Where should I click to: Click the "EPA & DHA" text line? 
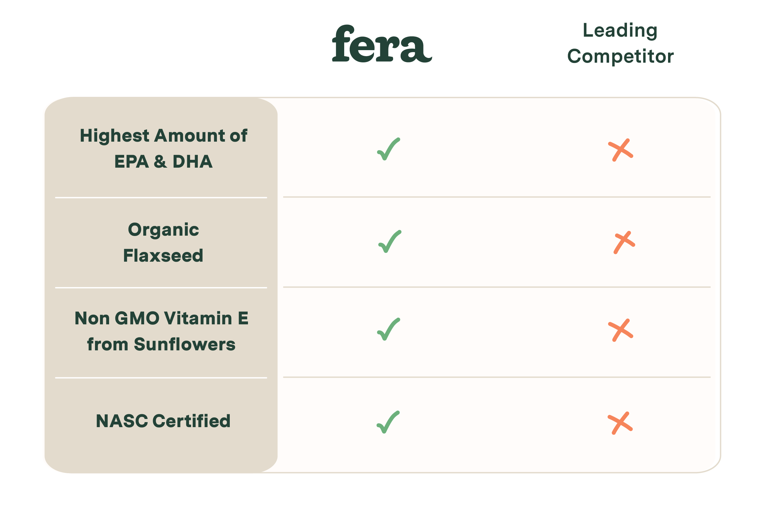coord(163,162)
